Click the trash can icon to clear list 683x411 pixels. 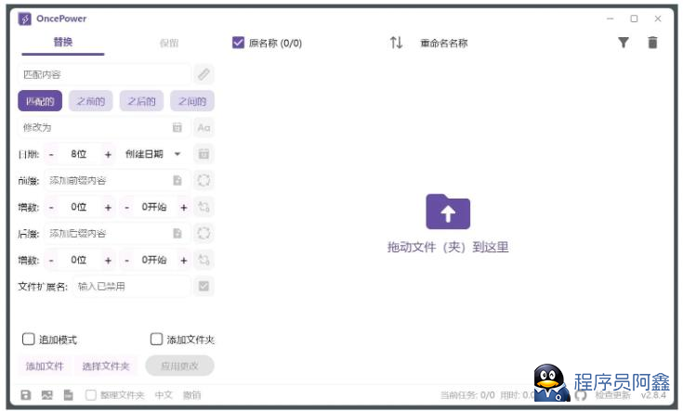point(652,43)
